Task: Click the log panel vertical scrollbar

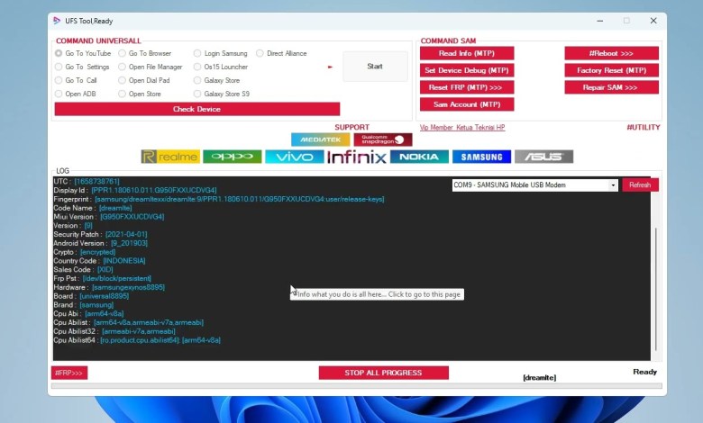Action: 656,288
